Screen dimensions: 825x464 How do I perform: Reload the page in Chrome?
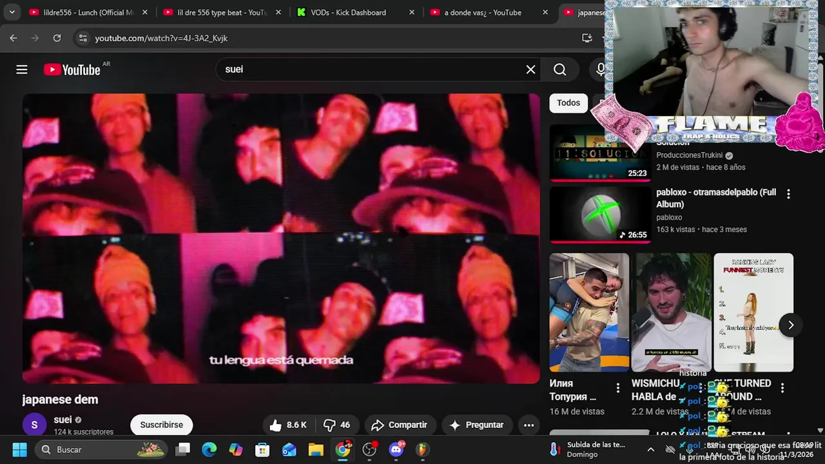point(57,38)
